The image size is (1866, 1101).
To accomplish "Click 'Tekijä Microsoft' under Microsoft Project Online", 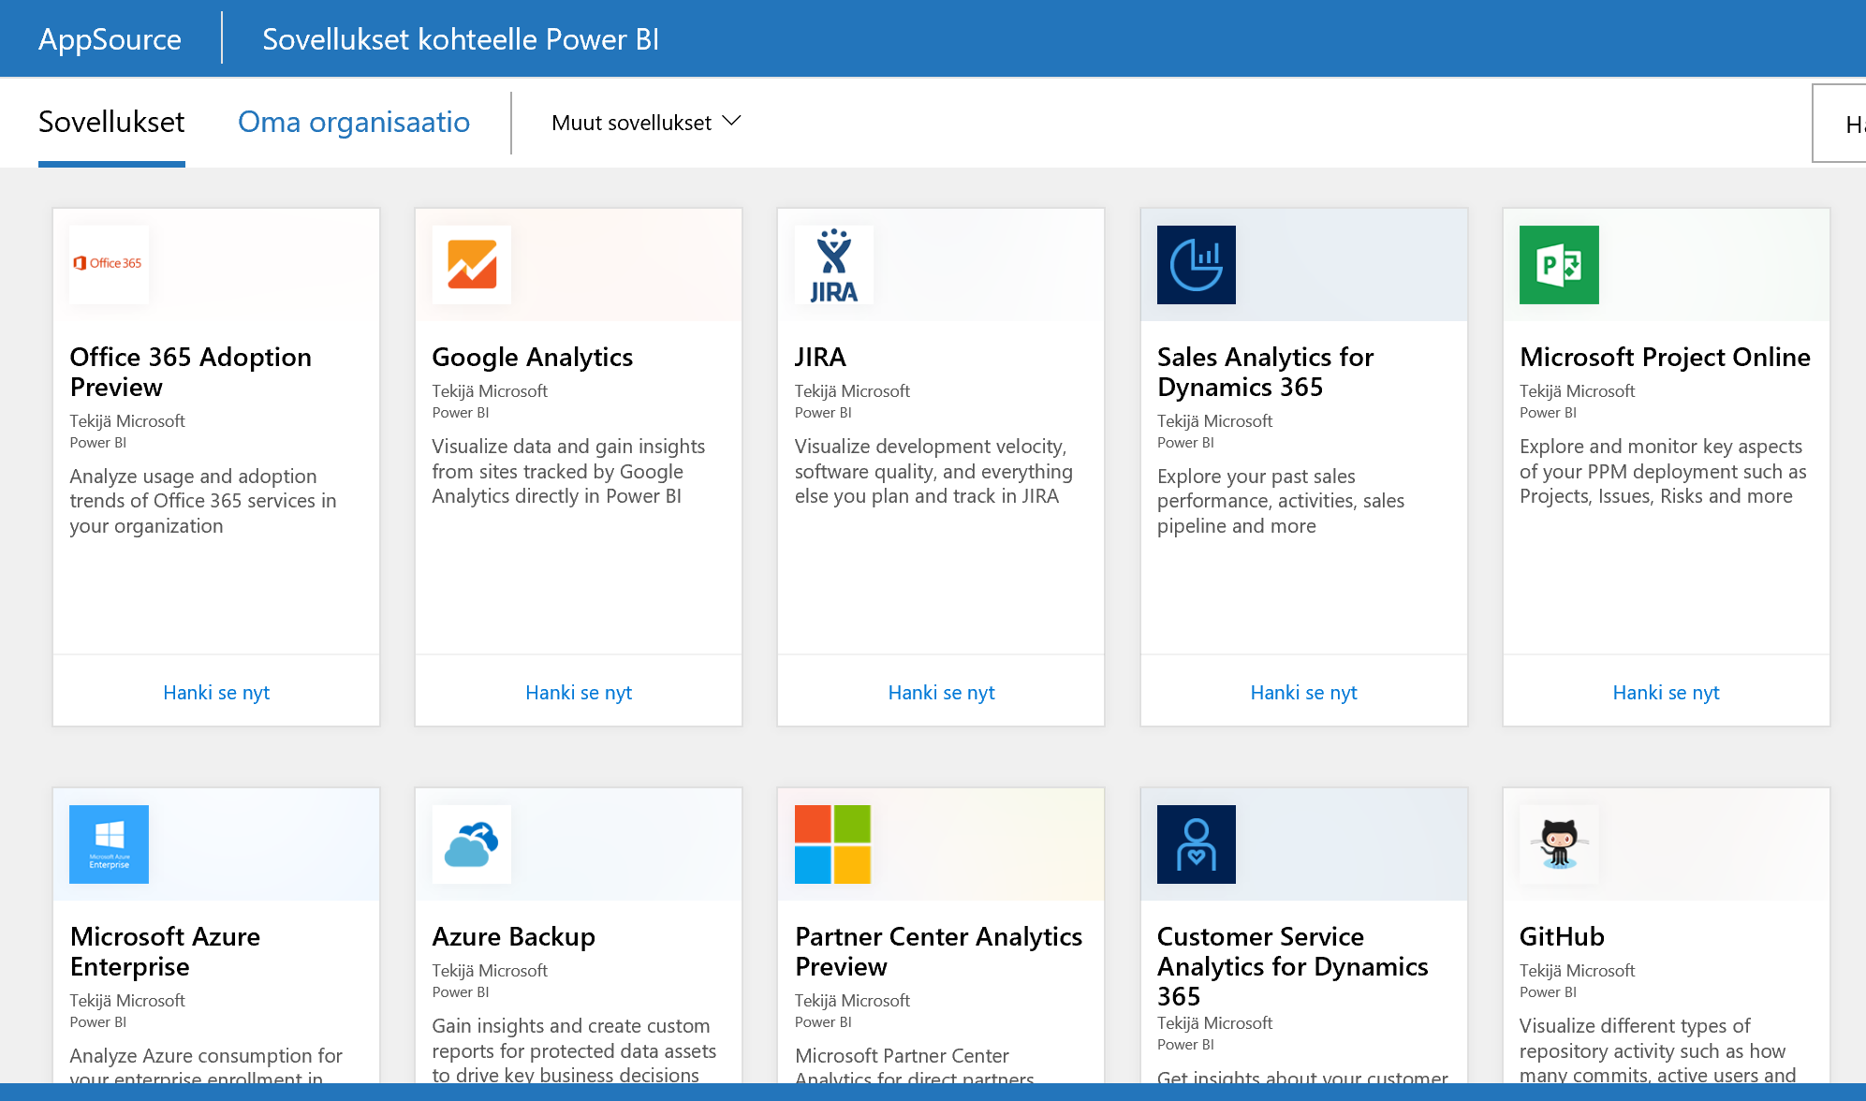I will (1577, 390).
